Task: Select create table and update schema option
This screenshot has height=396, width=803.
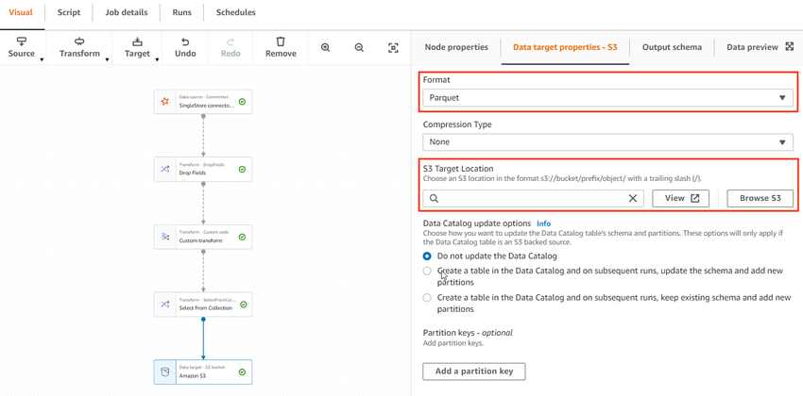Action: [427, 272]
